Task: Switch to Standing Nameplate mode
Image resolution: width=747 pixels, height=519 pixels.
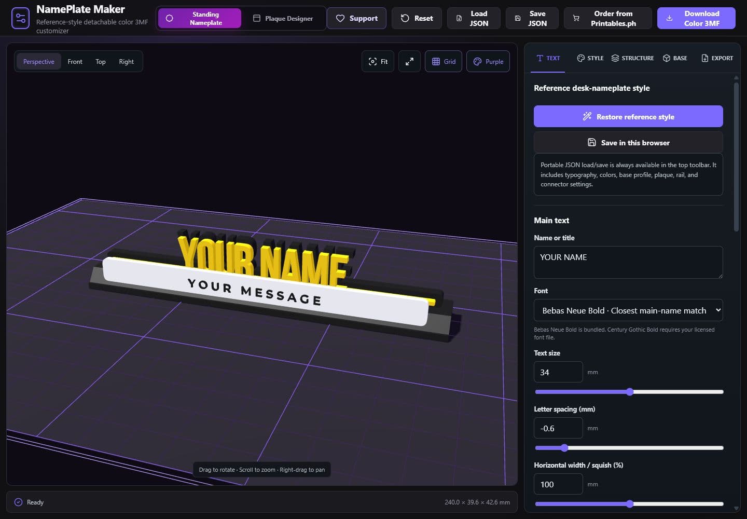Action: point(200,18)
